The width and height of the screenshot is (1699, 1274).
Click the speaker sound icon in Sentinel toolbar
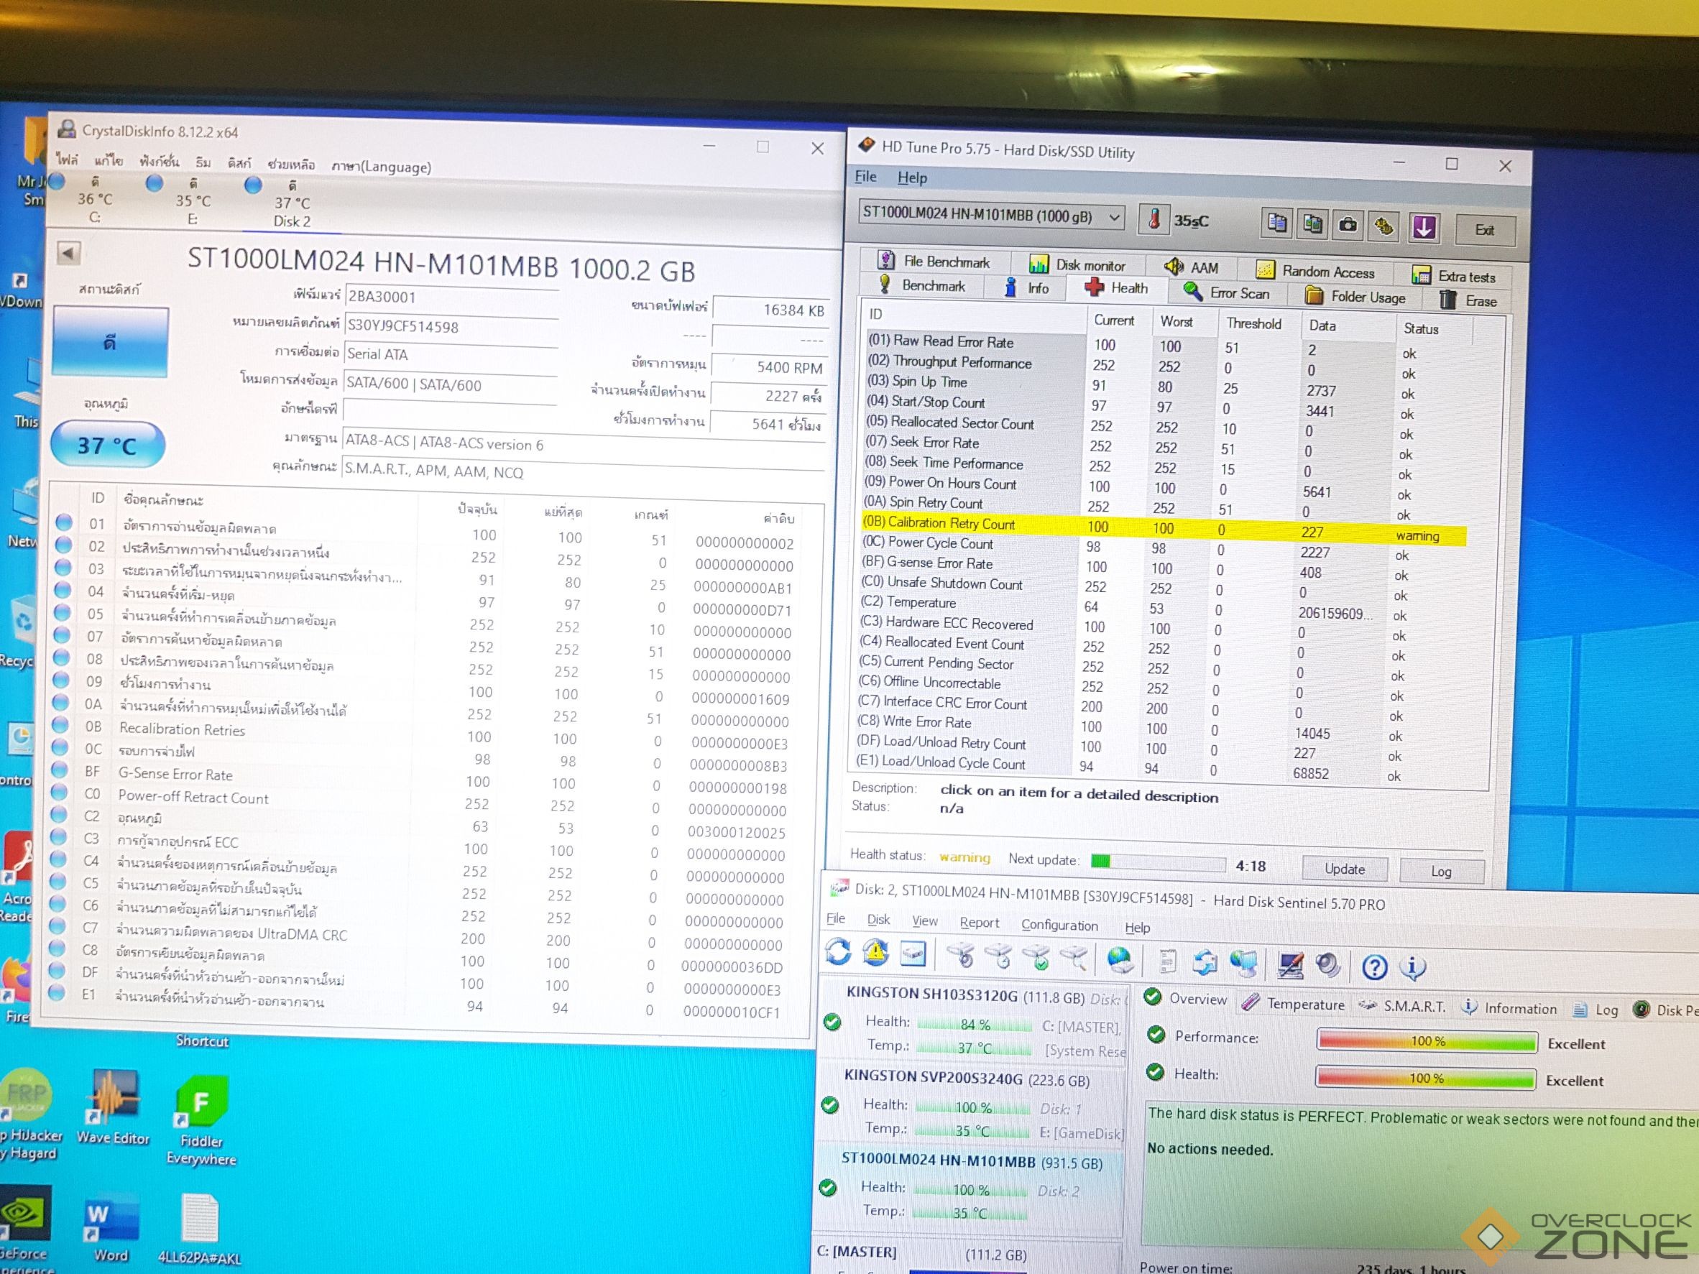click(1328, 965)
